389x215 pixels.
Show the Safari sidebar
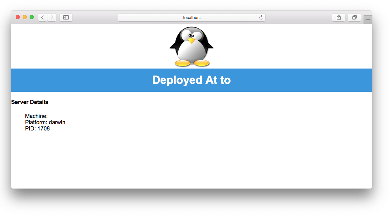[x=66, y=17]
